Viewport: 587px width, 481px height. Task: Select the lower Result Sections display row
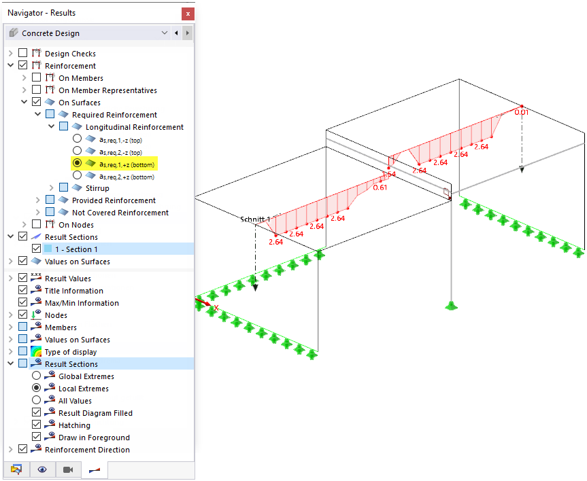coord(112,364)
